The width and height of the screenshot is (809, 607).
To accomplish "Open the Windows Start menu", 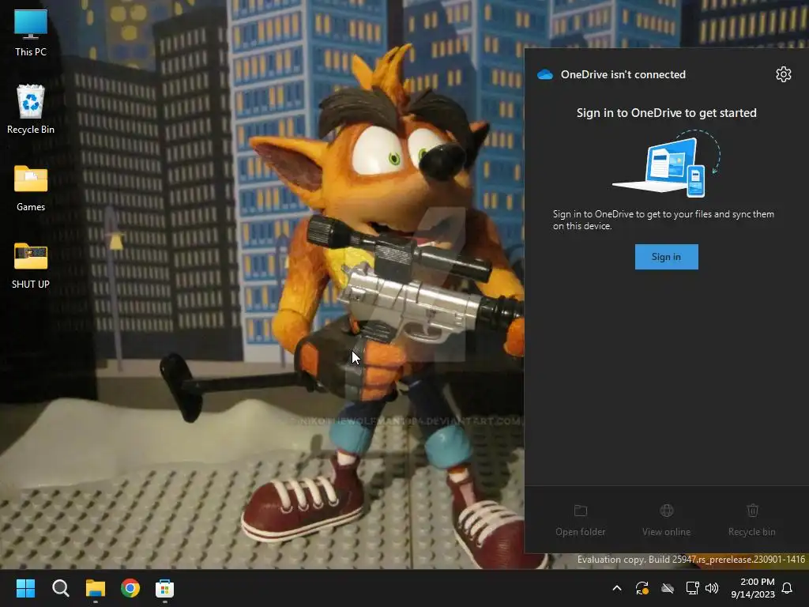I will click(25, 588).
